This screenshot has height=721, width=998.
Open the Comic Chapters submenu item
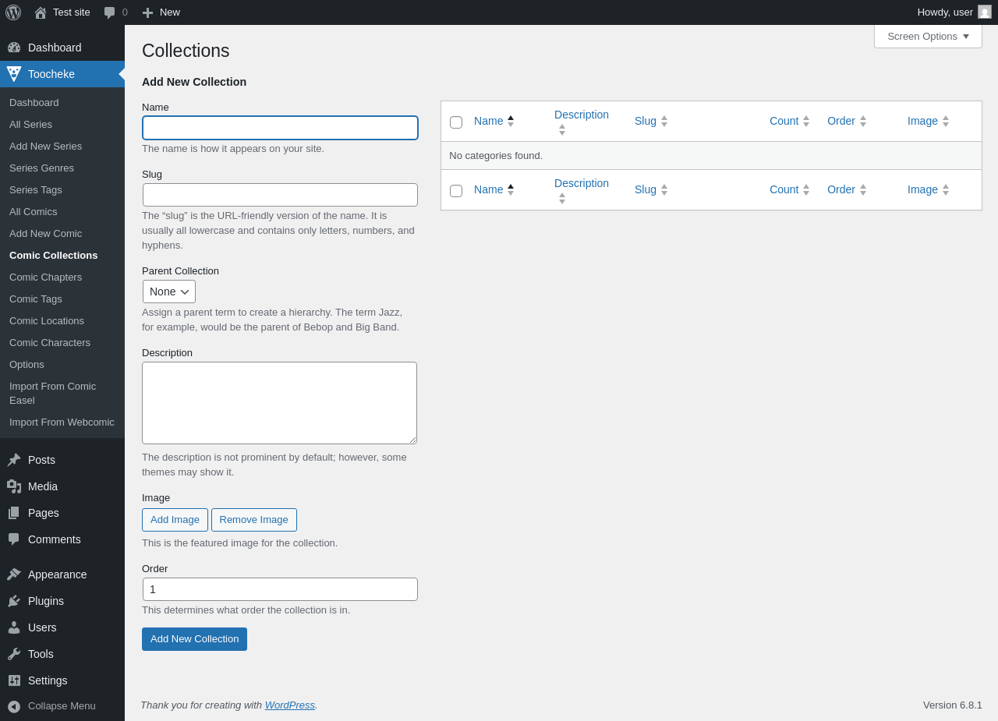45,277
